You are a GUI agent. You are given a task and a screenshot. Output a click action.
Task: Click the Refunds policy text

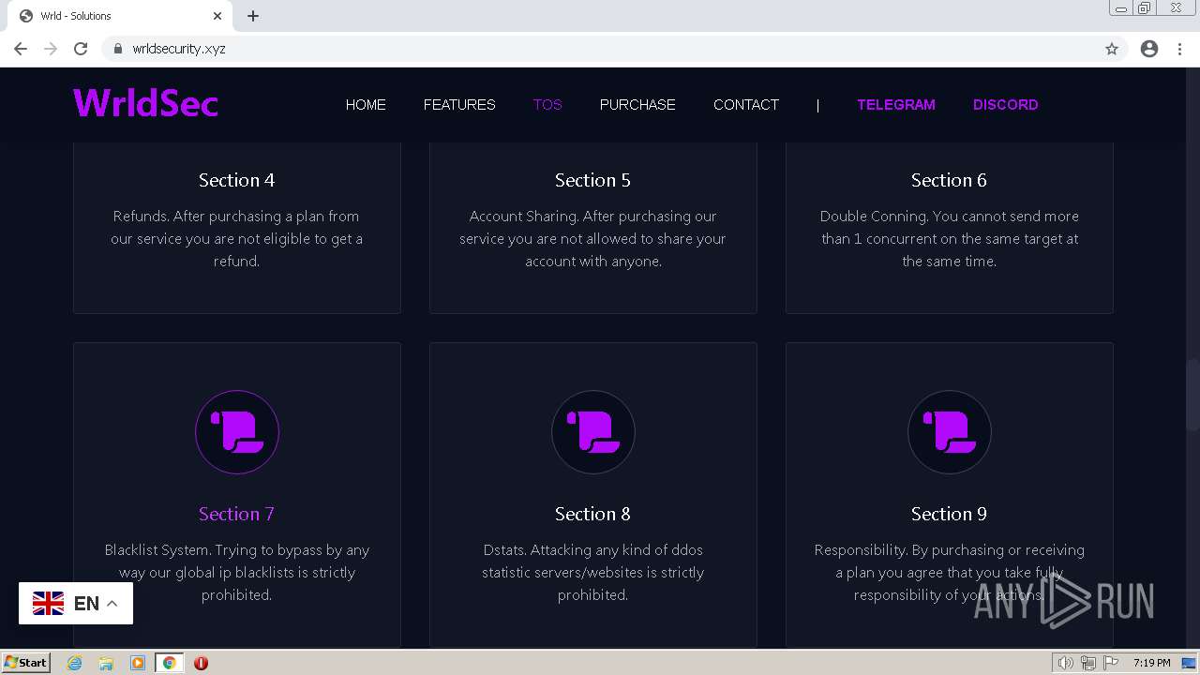tap(237, 239)
